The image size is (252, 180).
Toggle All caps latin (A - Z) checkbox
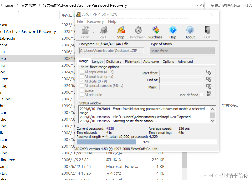(82, 72)
